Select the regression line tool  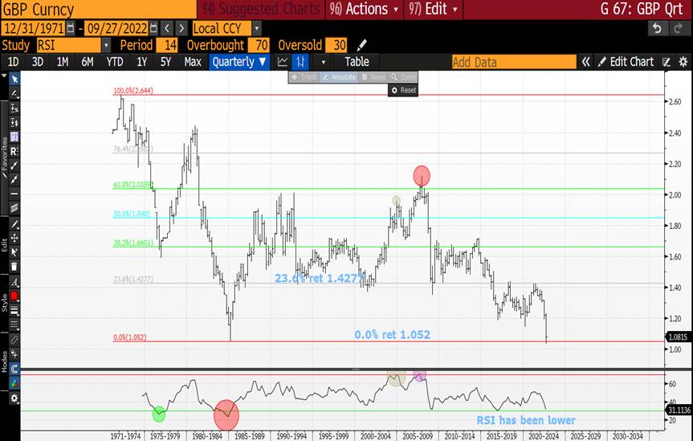tap(14, 151)
